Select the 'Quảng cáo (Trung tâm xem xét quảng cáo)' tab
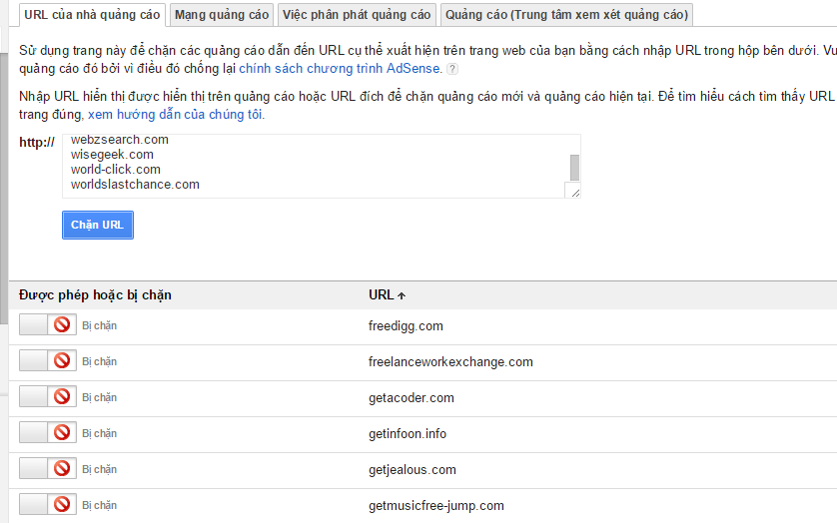The height and width of the screenshot is (523, 837). (567, 15)
